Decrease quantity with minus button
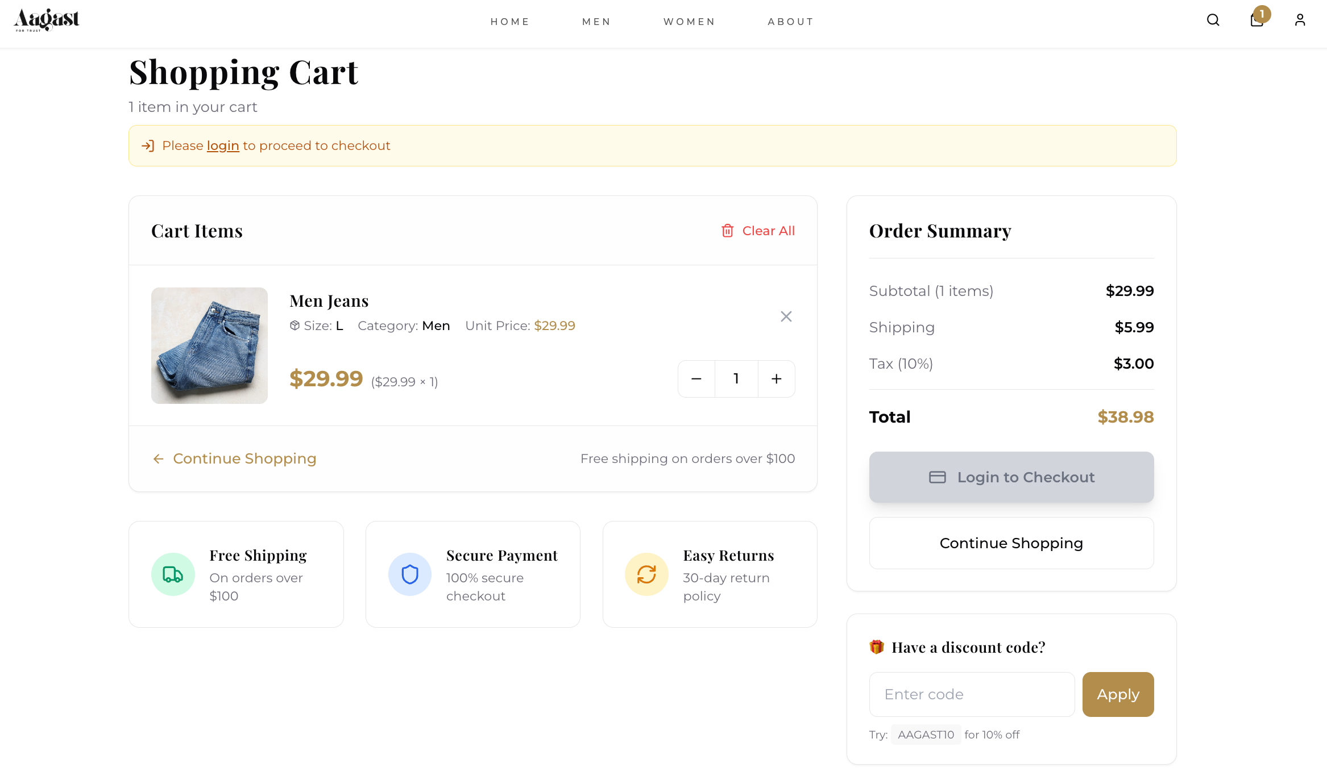1327x776 pixels. pos(696,379)
